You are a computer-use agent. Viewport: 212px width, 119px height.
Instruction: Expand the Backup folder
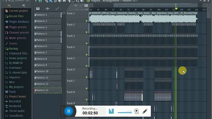(x=12, y=49)
